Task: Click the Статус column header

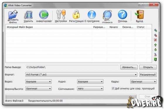Action: pyautogui.click(x=141, y=27)
